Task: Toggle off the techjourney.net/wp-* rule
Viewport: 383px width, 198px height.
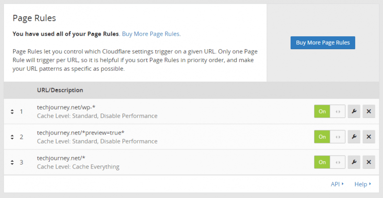Action: click(x=329, y=111)
